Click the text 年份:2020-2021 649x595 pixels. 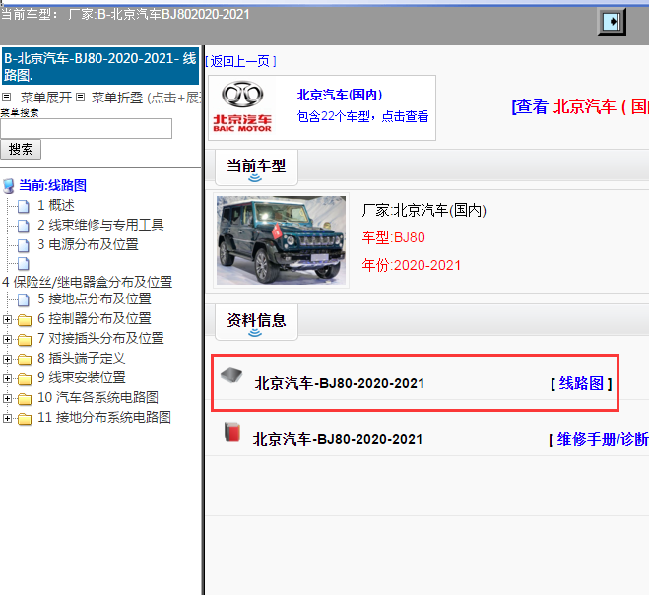pyautogui.click(x=412, y=265)
